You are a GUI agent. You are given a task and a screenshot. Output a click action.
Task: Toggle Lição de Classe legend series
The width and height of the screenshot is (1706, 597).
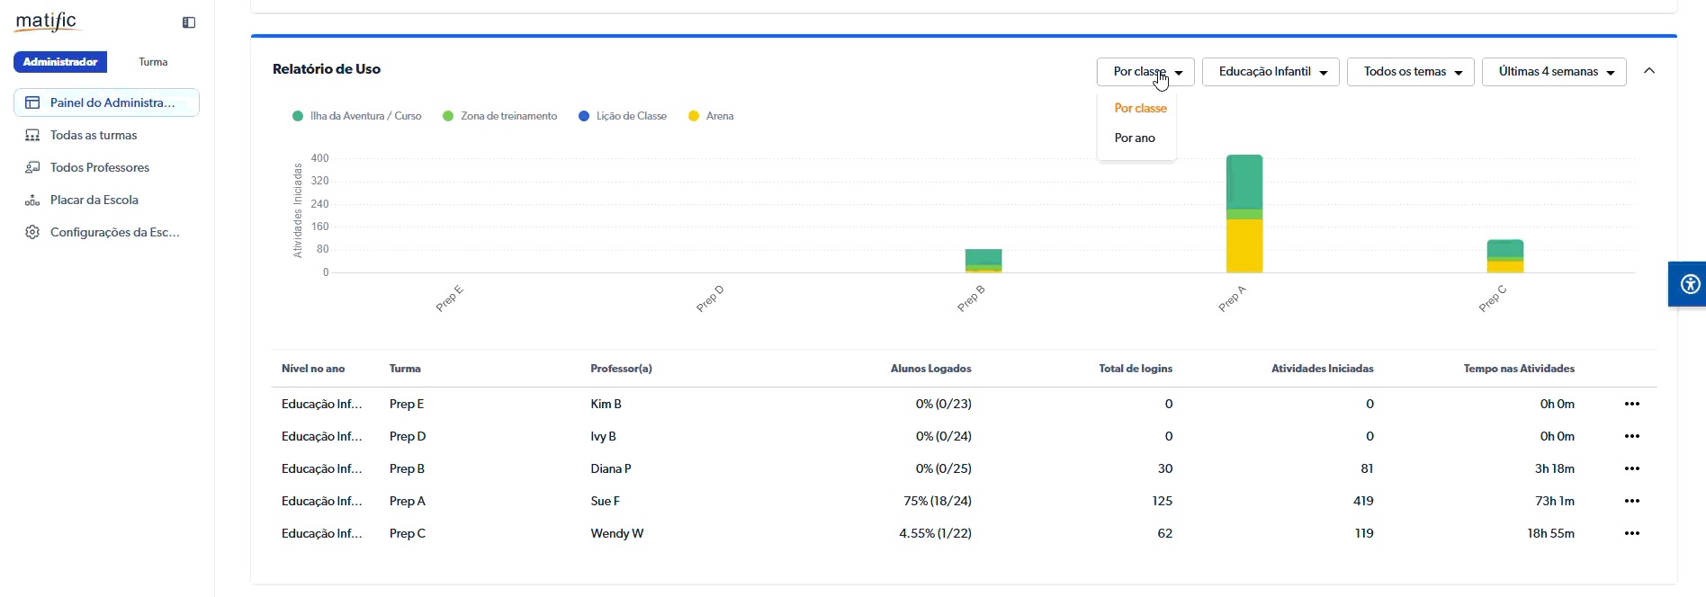tap(623, 116)
